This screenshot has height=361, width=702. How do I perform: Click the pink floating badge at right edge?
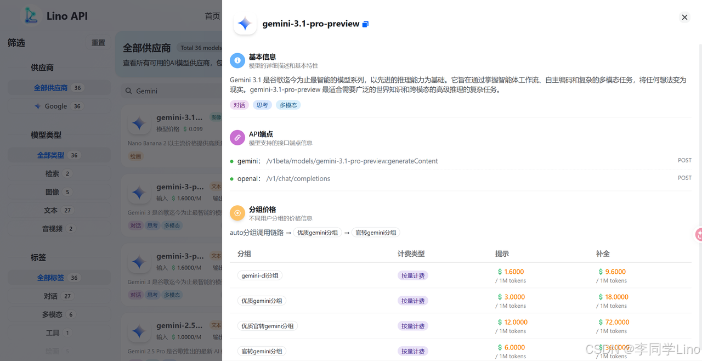(699, 234)
